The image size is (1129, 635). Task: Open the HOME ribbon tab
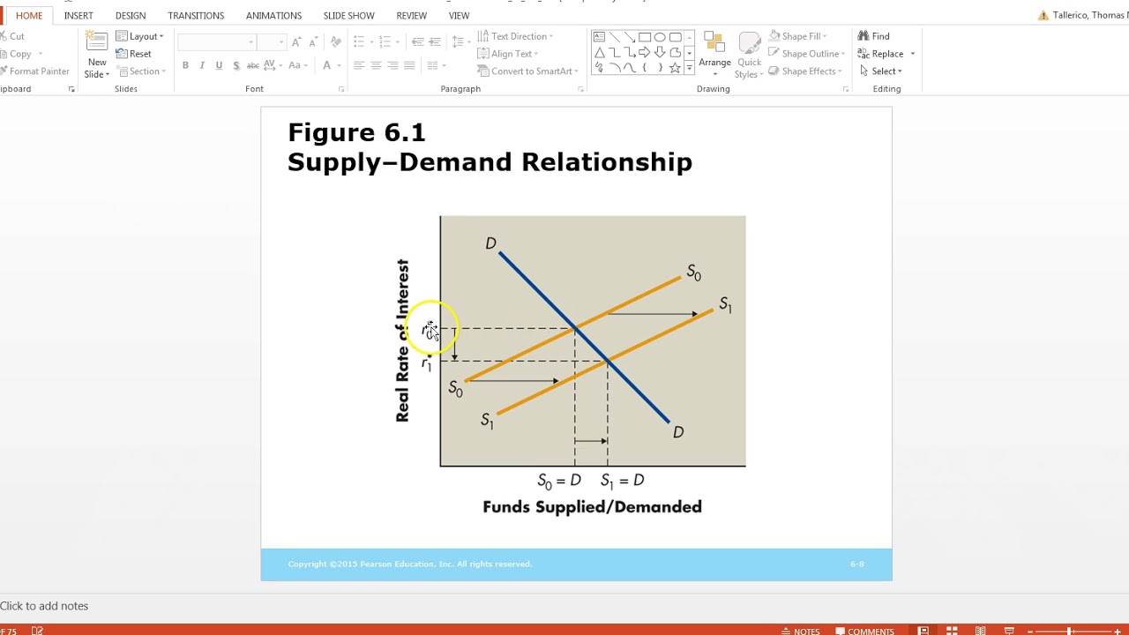pos(29,16)
